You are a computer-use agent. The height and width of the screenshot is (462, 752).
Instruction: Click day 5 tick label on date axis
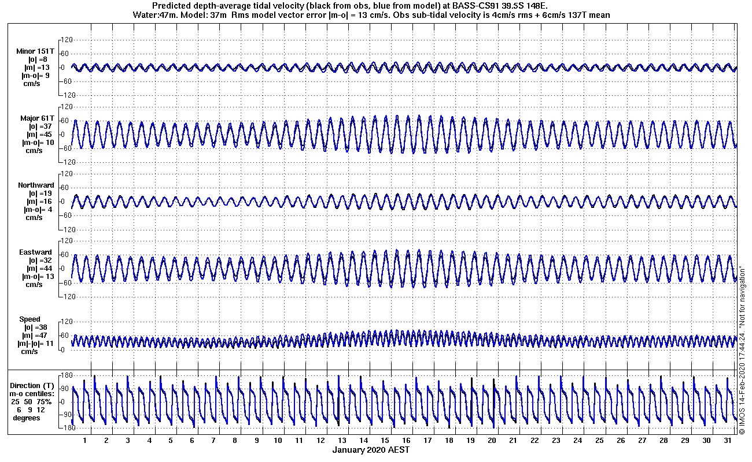pos(170,441)
